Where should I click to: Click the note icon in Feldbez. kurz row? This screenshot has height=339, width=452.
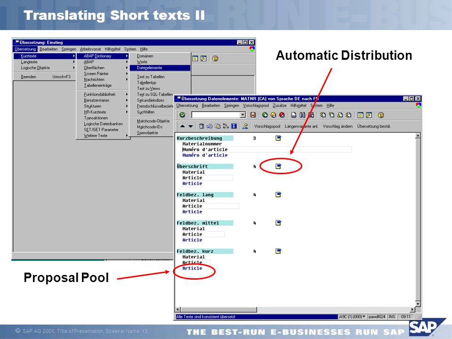278,251
